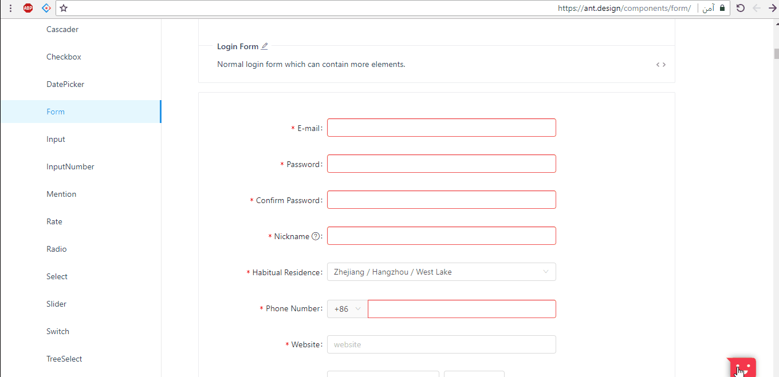Click the secure site lock icon
The image size is (779, 377).
[x=722, y=8]
